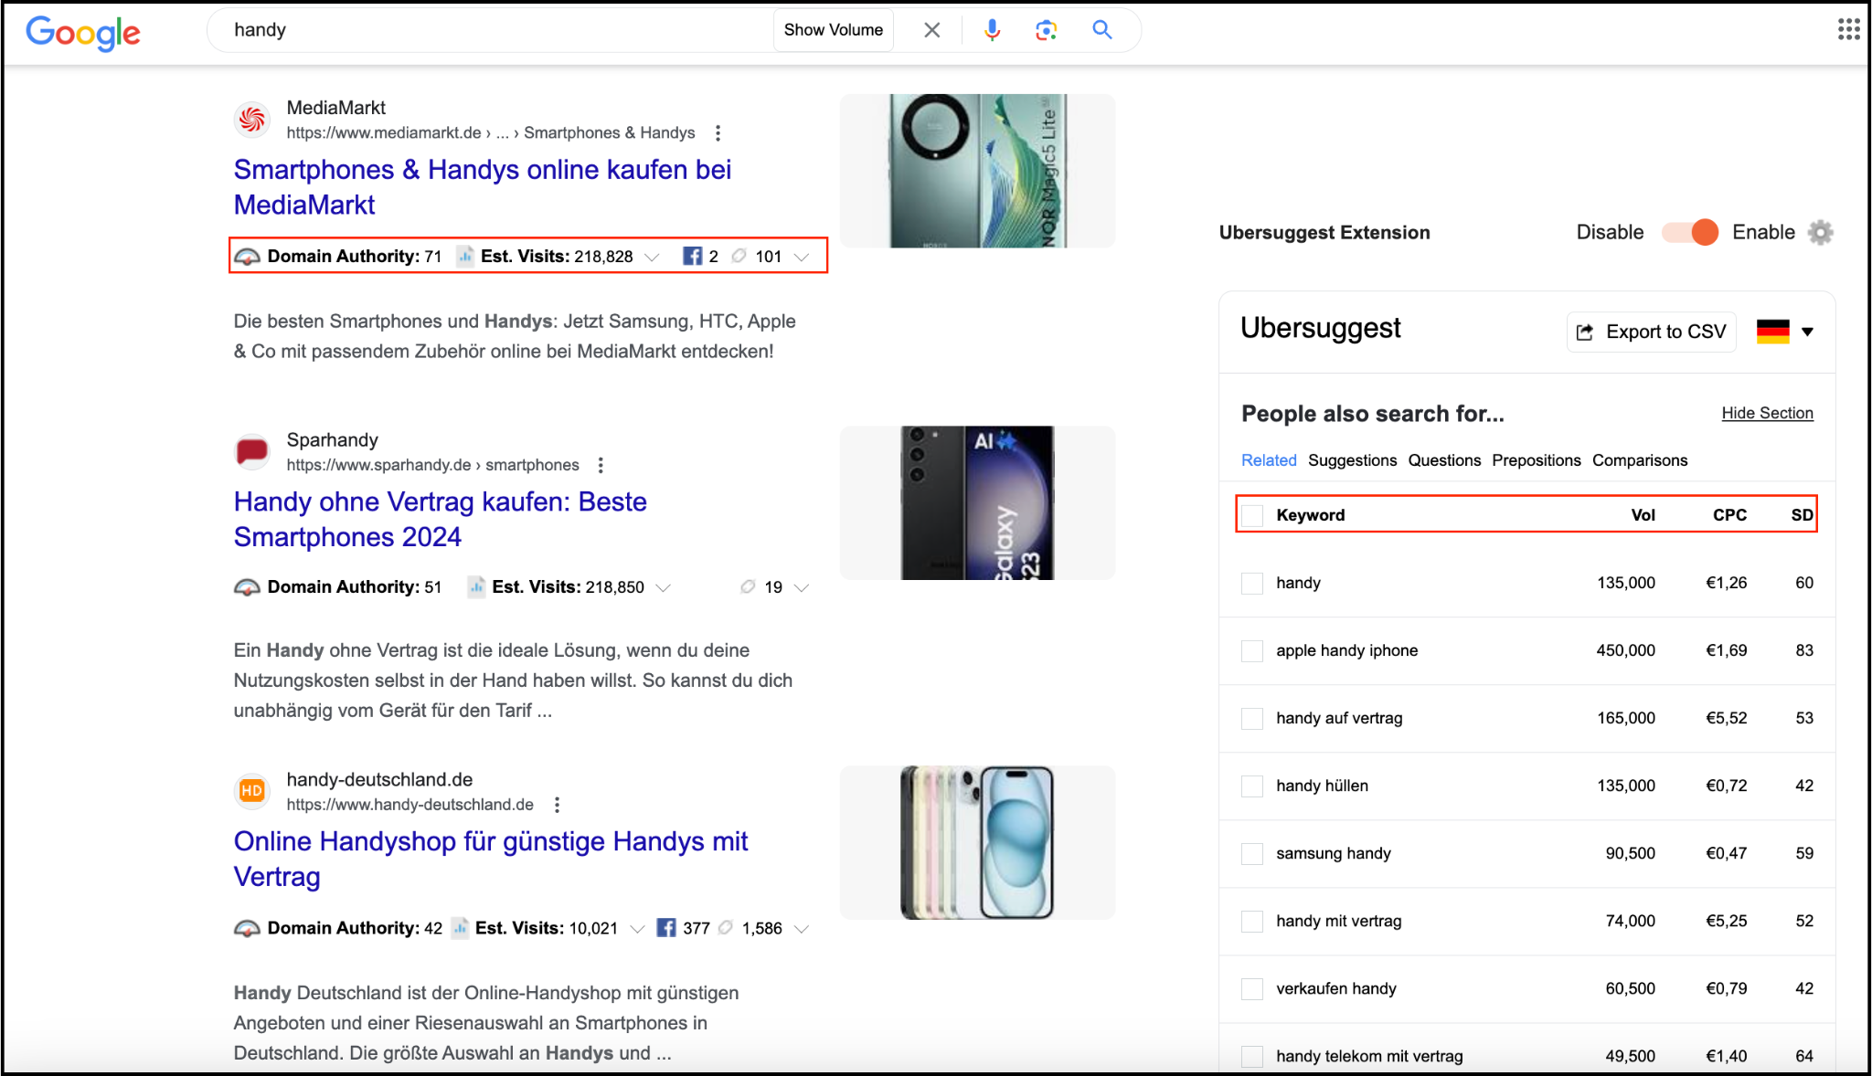This screenshot has height=1076, width=1872.
Task: Click Est. Visits chart icon for handy-deutschland.de
Action: (461, 928)
